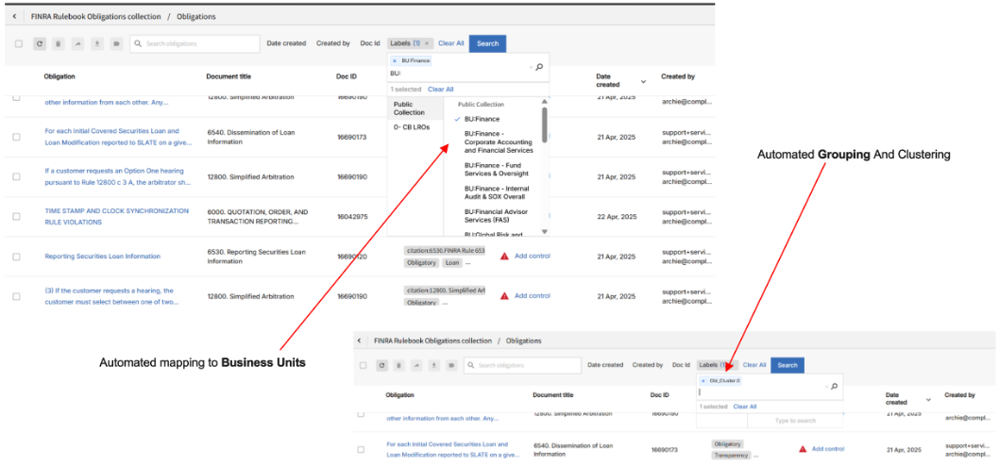Image resolution: width=999 pixels, height=466 pixels.
Task: Click the magnifier icon in the upper label dropdown
Action: click(x=539, y=67)
